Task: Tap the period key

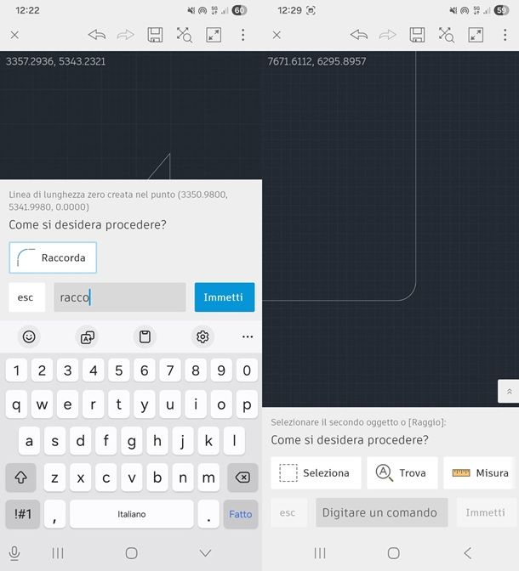Action: (208, 514)
